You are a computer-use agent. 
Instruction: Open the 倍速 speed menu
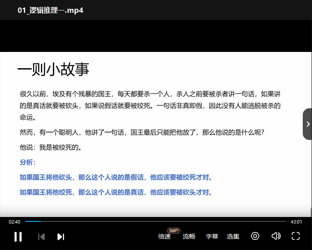coord(164,236)
